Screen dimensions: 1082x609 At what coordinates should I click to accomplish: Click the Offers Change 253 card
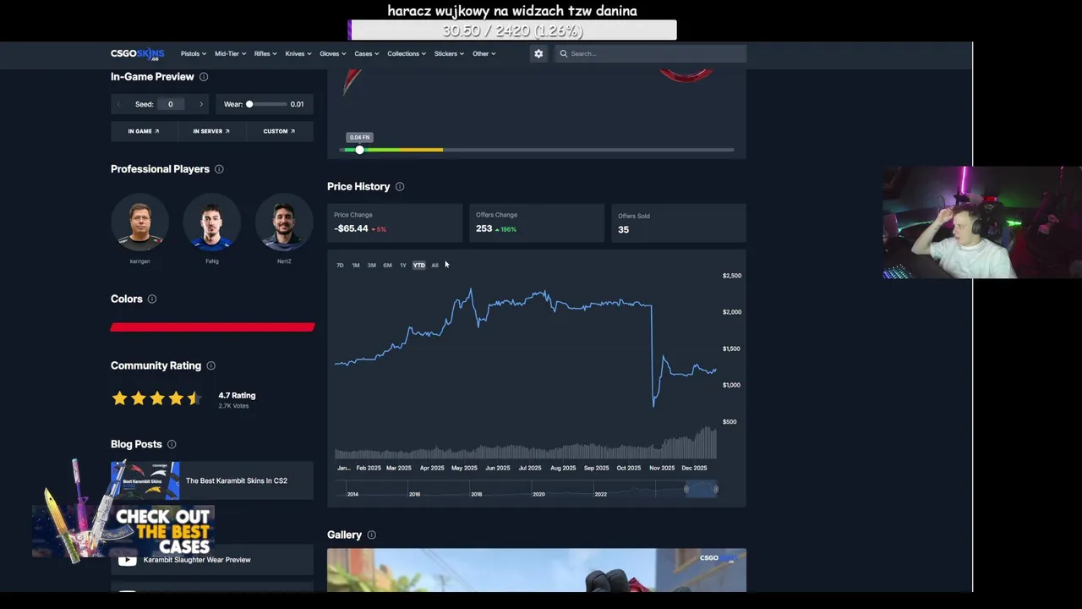pos(537,222)
